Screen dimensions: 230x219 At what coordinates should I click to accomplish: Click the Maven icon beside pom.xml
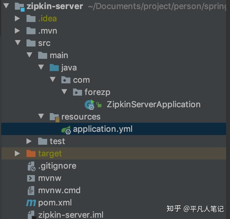(x=31, y=203)
